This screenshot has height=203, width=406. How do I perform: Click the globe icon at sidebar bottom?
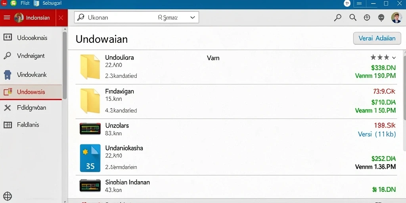[8, 196]
